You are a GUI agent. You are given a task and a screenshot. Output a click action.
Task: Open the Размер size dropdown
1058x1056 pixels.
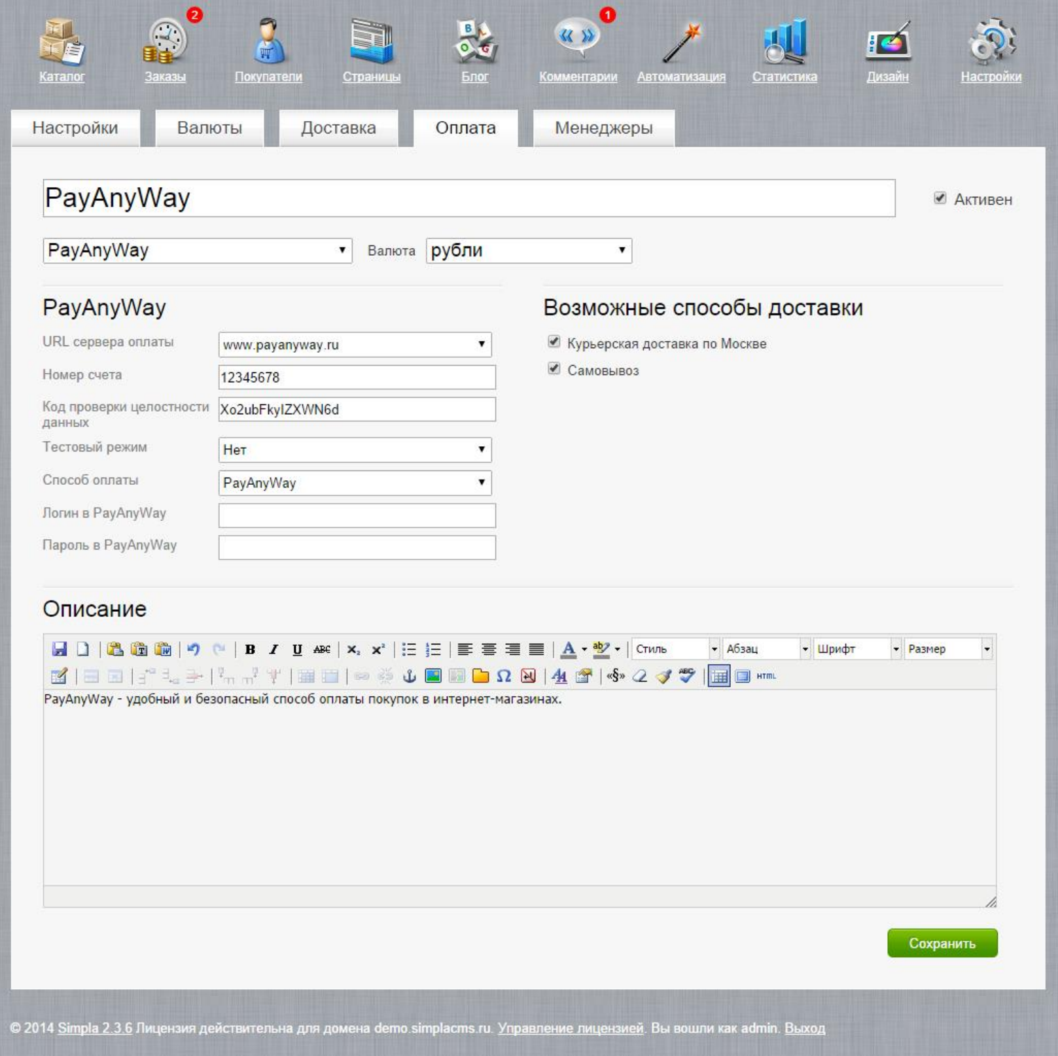point(948,649)
